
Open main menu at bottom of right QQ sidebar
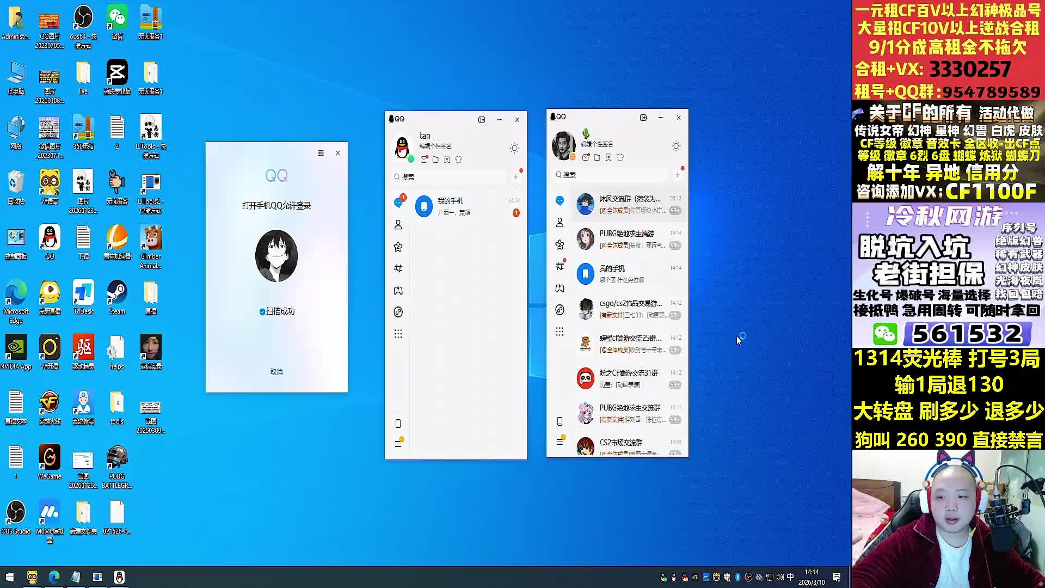pyautogui.click(x=560, y=442)
